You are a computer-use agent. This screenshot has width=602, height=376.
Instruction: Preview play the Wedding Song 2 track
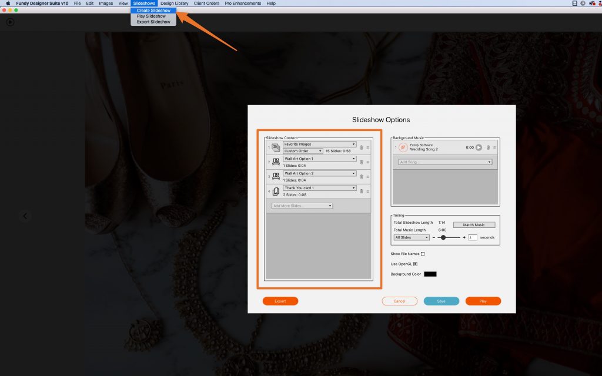coord(479,147)
